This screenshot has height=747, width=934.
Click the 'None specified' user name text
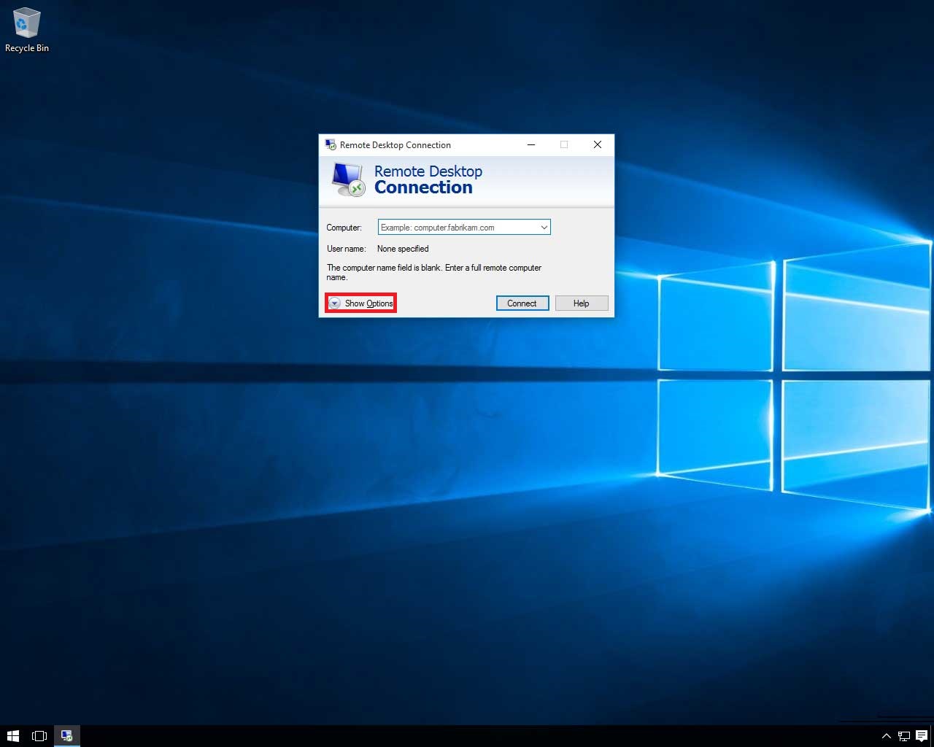click(x=403, y=249)
